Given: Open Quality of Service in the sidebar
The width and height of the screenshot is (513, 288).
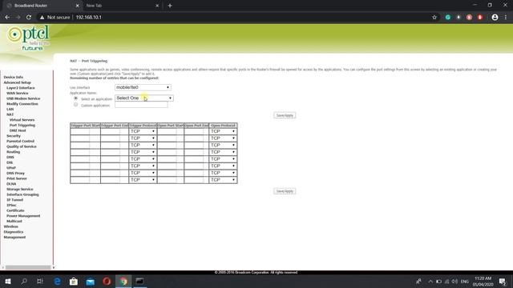Looking at the screenshot, I should point(22,146).
